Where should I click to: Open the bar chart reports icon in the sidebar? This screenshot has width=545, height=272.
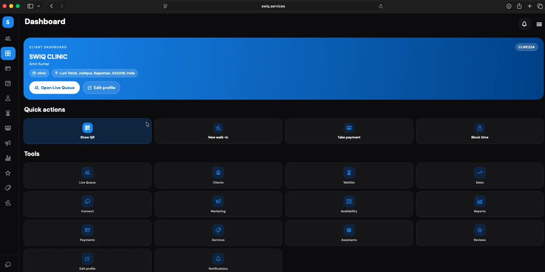[8, 158]
